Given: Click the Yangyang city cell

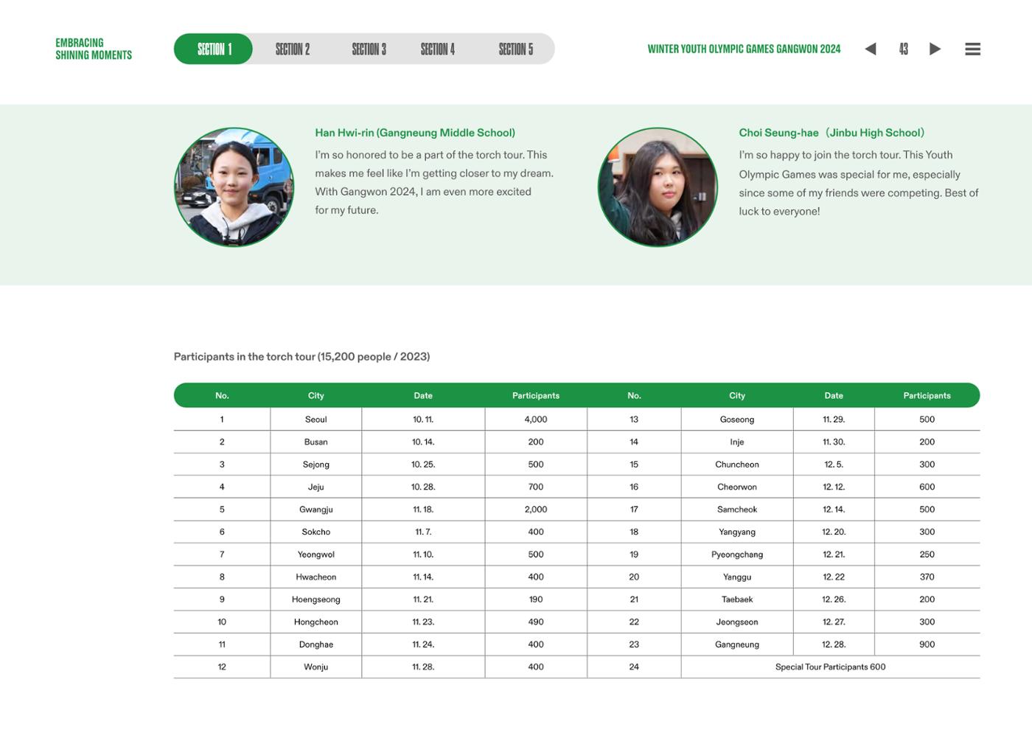Looking at the screenshot, I should point(737,532).
